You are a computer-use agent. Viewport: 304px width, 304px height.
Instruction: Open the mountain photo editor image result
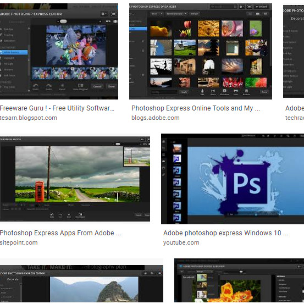pyautogui.click(x=81, y=284)
